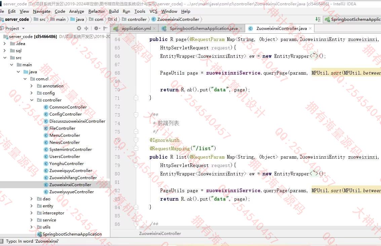Open the Help menu
The height and width of the screenshot is (246, 381).
pyautogui.click(x=186, y=11)
